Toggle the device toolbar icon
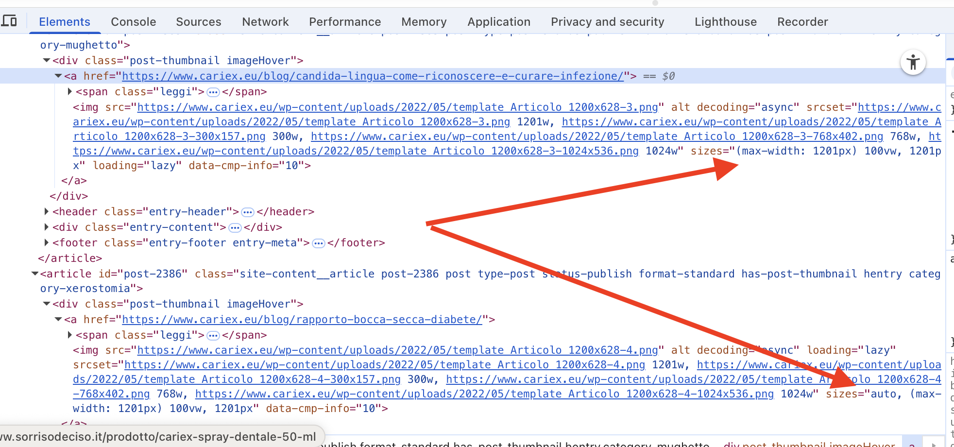The width and height of the screenshot is (954, 447). point(9,21)
